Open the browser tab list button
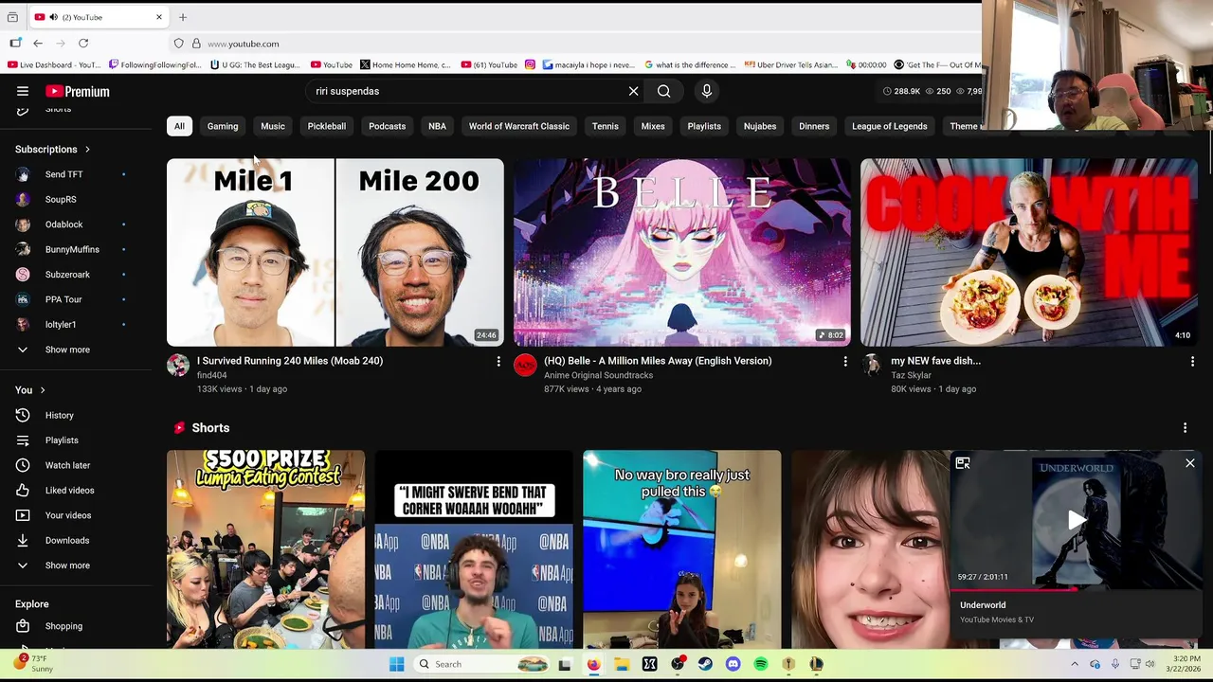 (x=12, y=17)
